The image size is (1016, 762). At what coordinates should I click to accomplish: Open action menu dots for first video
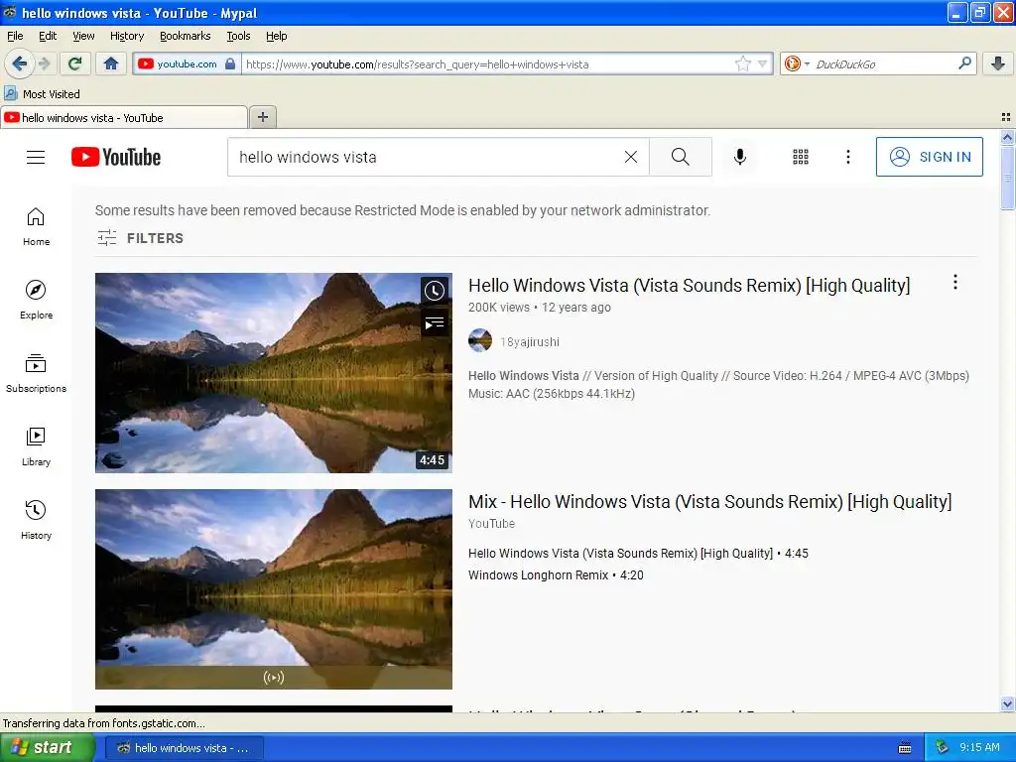955,282
